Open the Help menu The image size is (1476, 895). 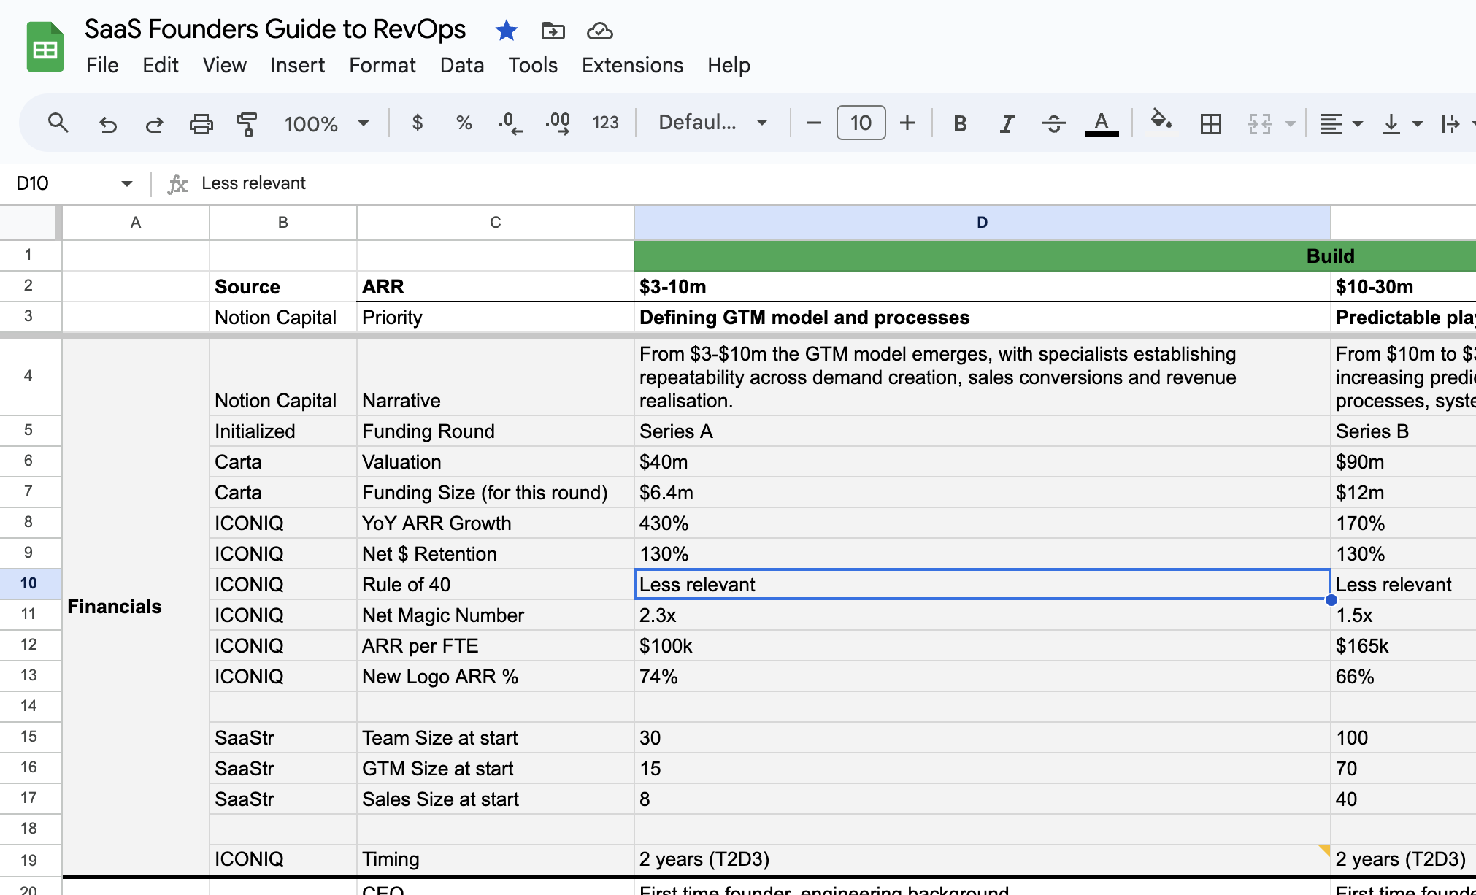pyautogui.click(x=729, y=65)
